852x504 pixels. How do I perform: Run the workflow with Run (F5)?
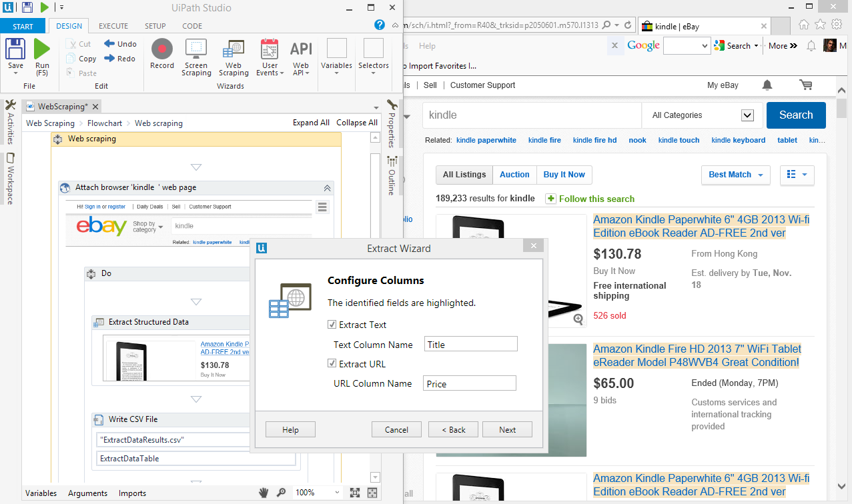42,57
